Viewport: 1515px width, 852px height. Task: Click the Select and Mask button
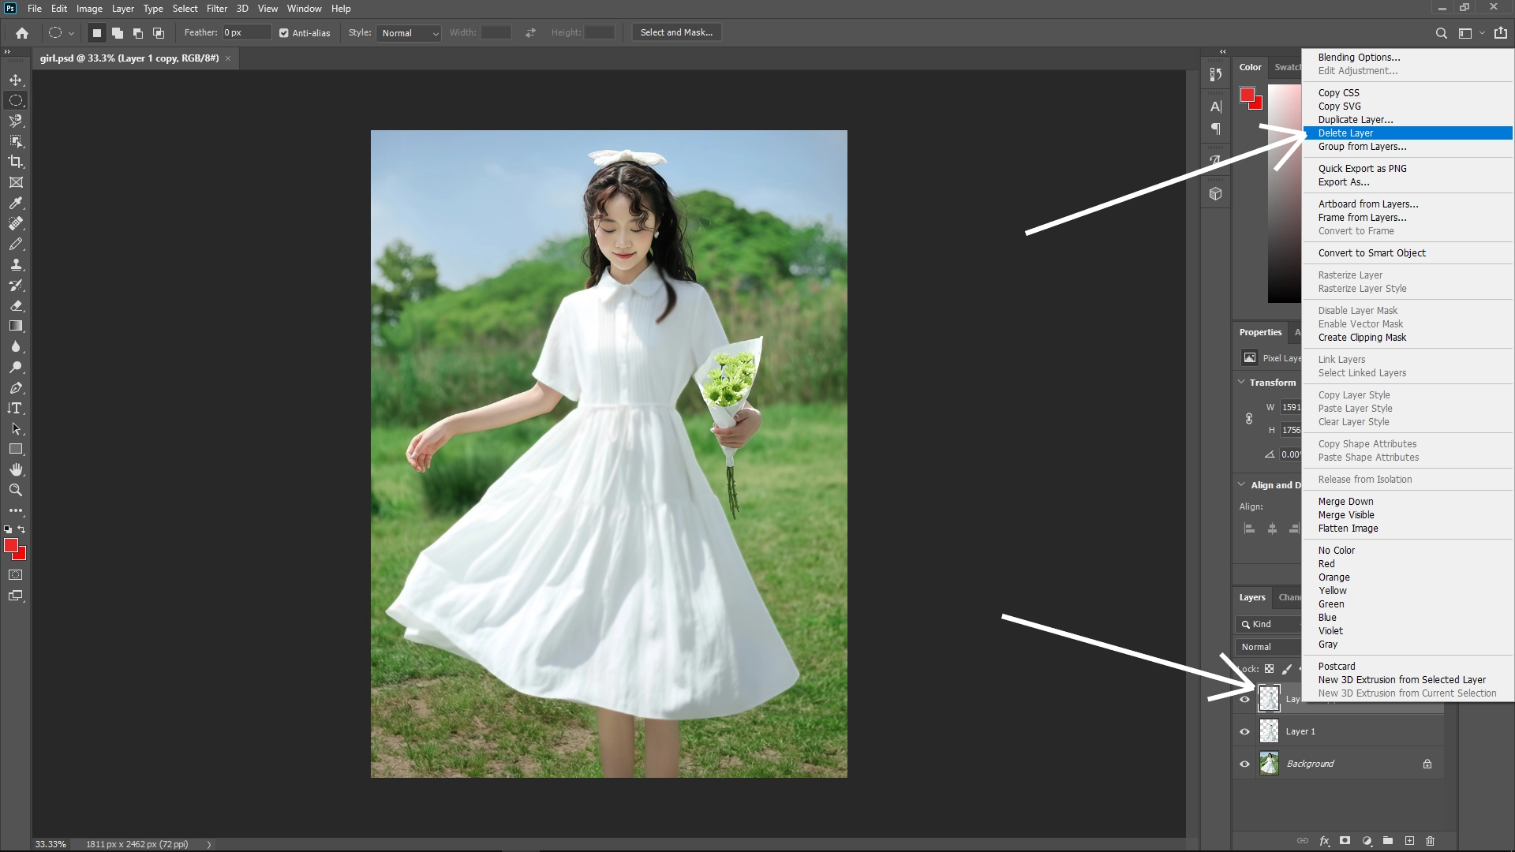(675, 32)
